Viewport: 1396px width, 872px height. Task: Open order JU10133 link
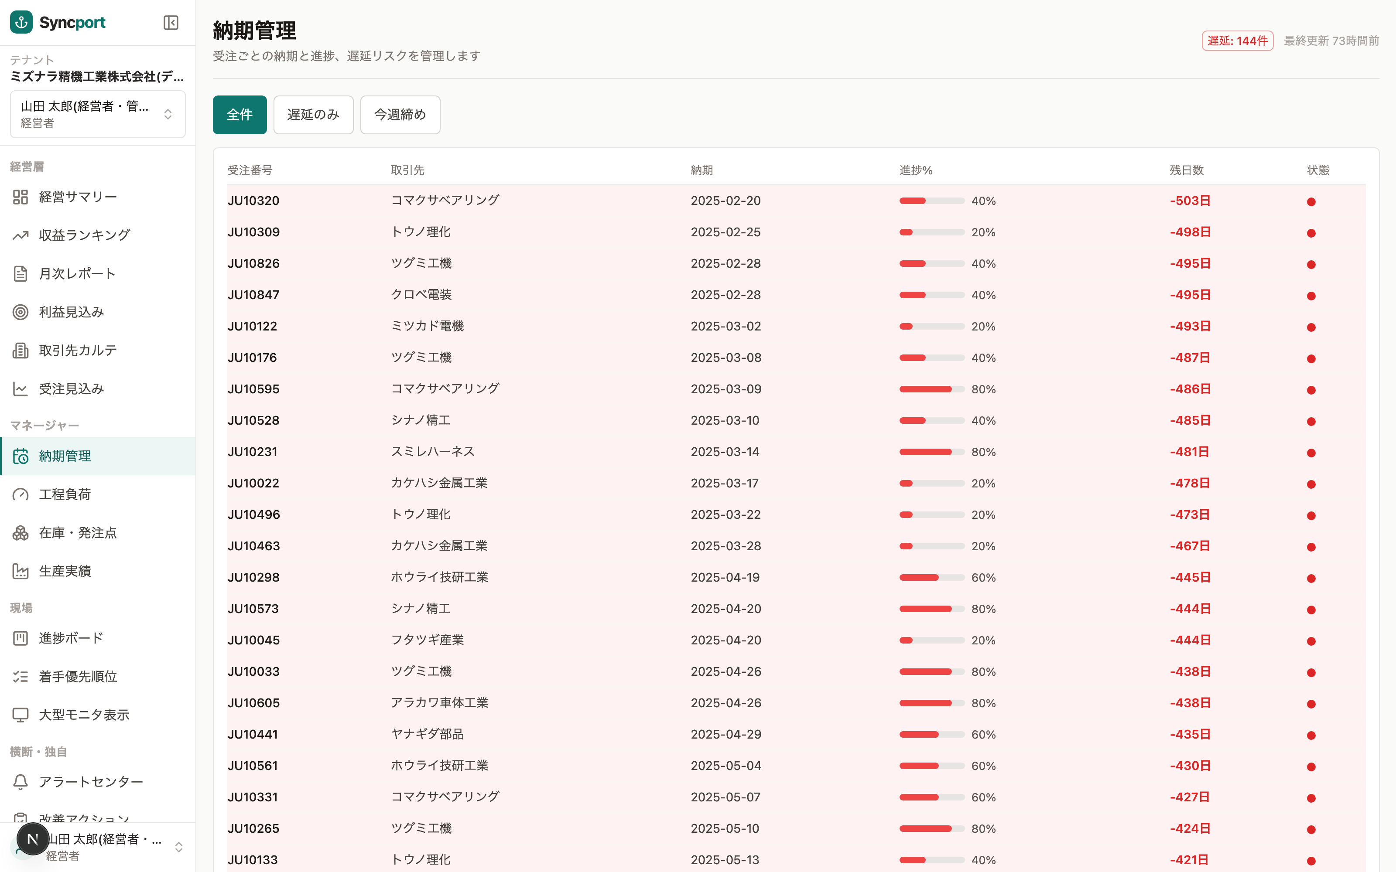tap(252, 860)
